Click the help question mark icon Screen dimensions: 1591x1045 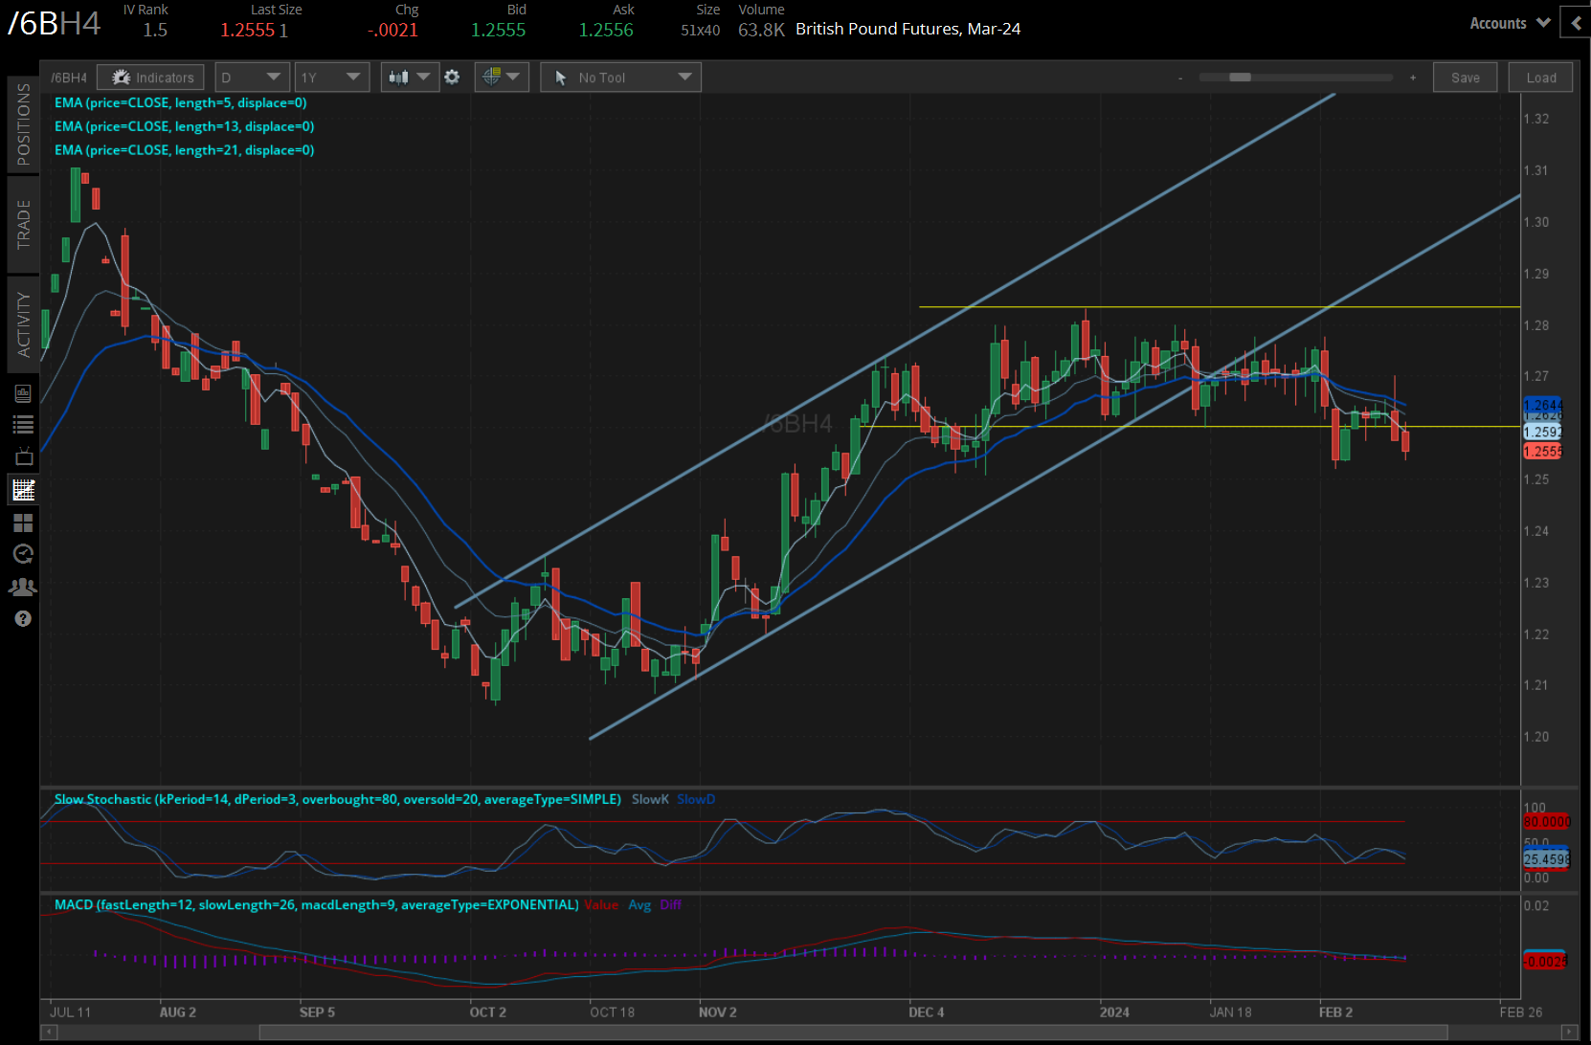pos(23,619)
